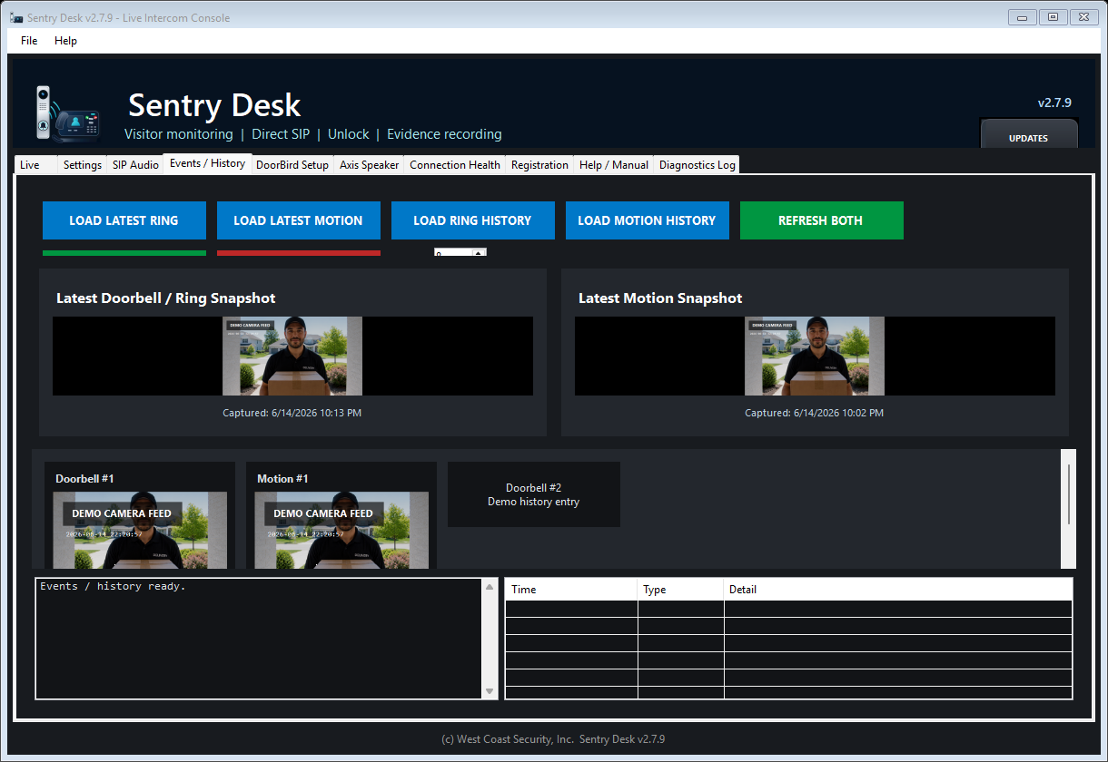
Task: Click the log box scroll-up arrow
Action: click(490, 586)
